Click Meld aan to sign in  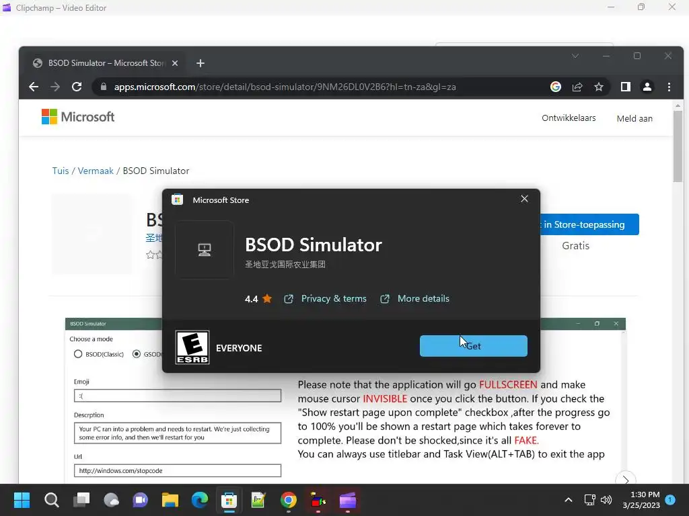point(634,118)
